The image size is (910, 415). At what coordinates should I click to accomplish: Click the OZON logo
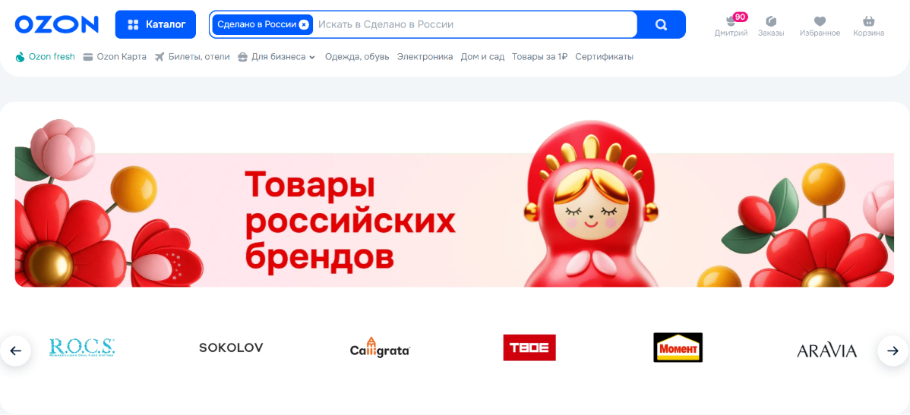pyautogui.click(x=57, y=24)
